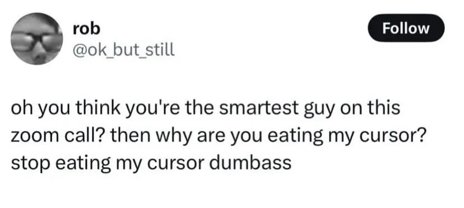Click the word smartest in the tweet
Image resolution: width=464 pixels, height=208 pixels.
click(x=261, y=108)
